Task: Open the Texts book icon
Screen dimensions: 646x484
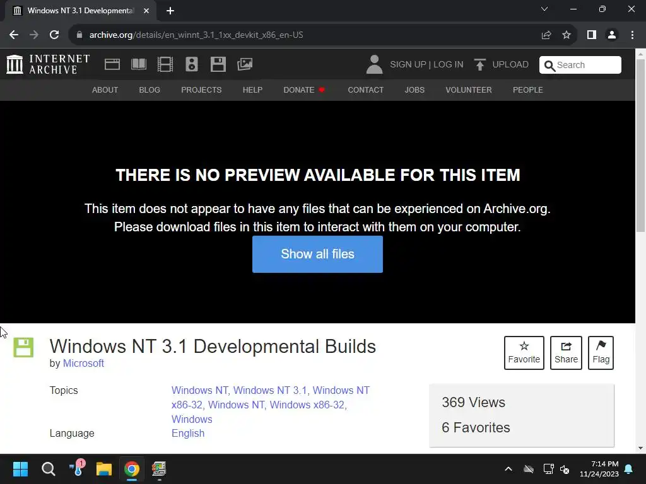Action: coord(138,64)
